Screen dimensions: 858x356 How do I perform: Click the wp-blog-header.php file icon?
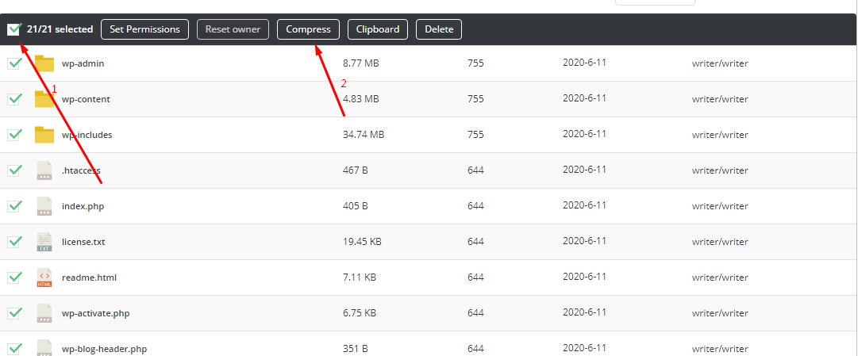tap(44, 348)
